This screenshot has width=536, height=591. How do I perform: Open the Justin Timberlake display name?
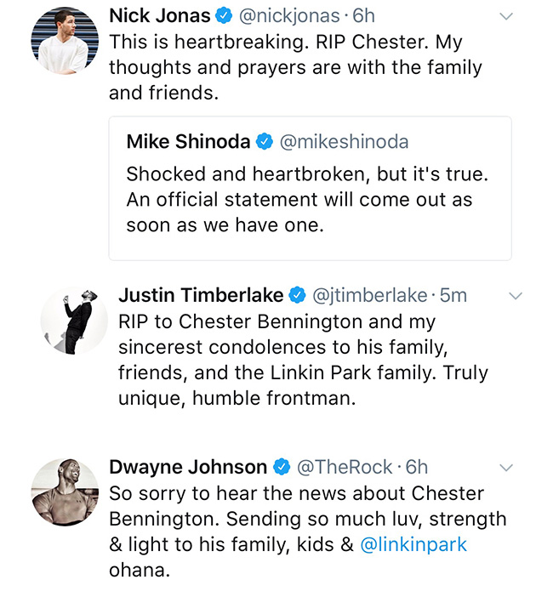pyautogui.click(x=201, y=295)
